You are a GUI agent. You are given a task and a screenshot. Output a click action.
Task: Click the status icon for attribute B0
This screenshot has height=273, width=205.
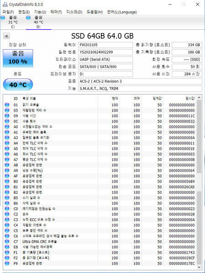pyautogui.click(x=7, y=181)
